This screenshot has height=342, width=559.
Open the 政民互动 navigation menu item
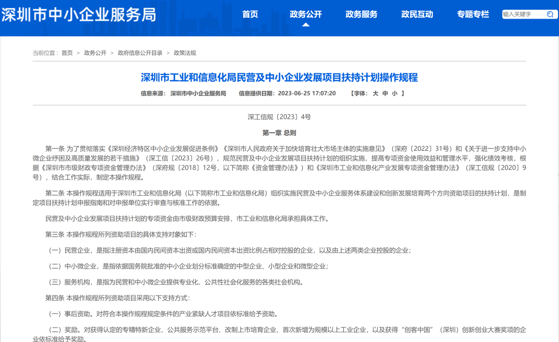(x=417, y=14)
